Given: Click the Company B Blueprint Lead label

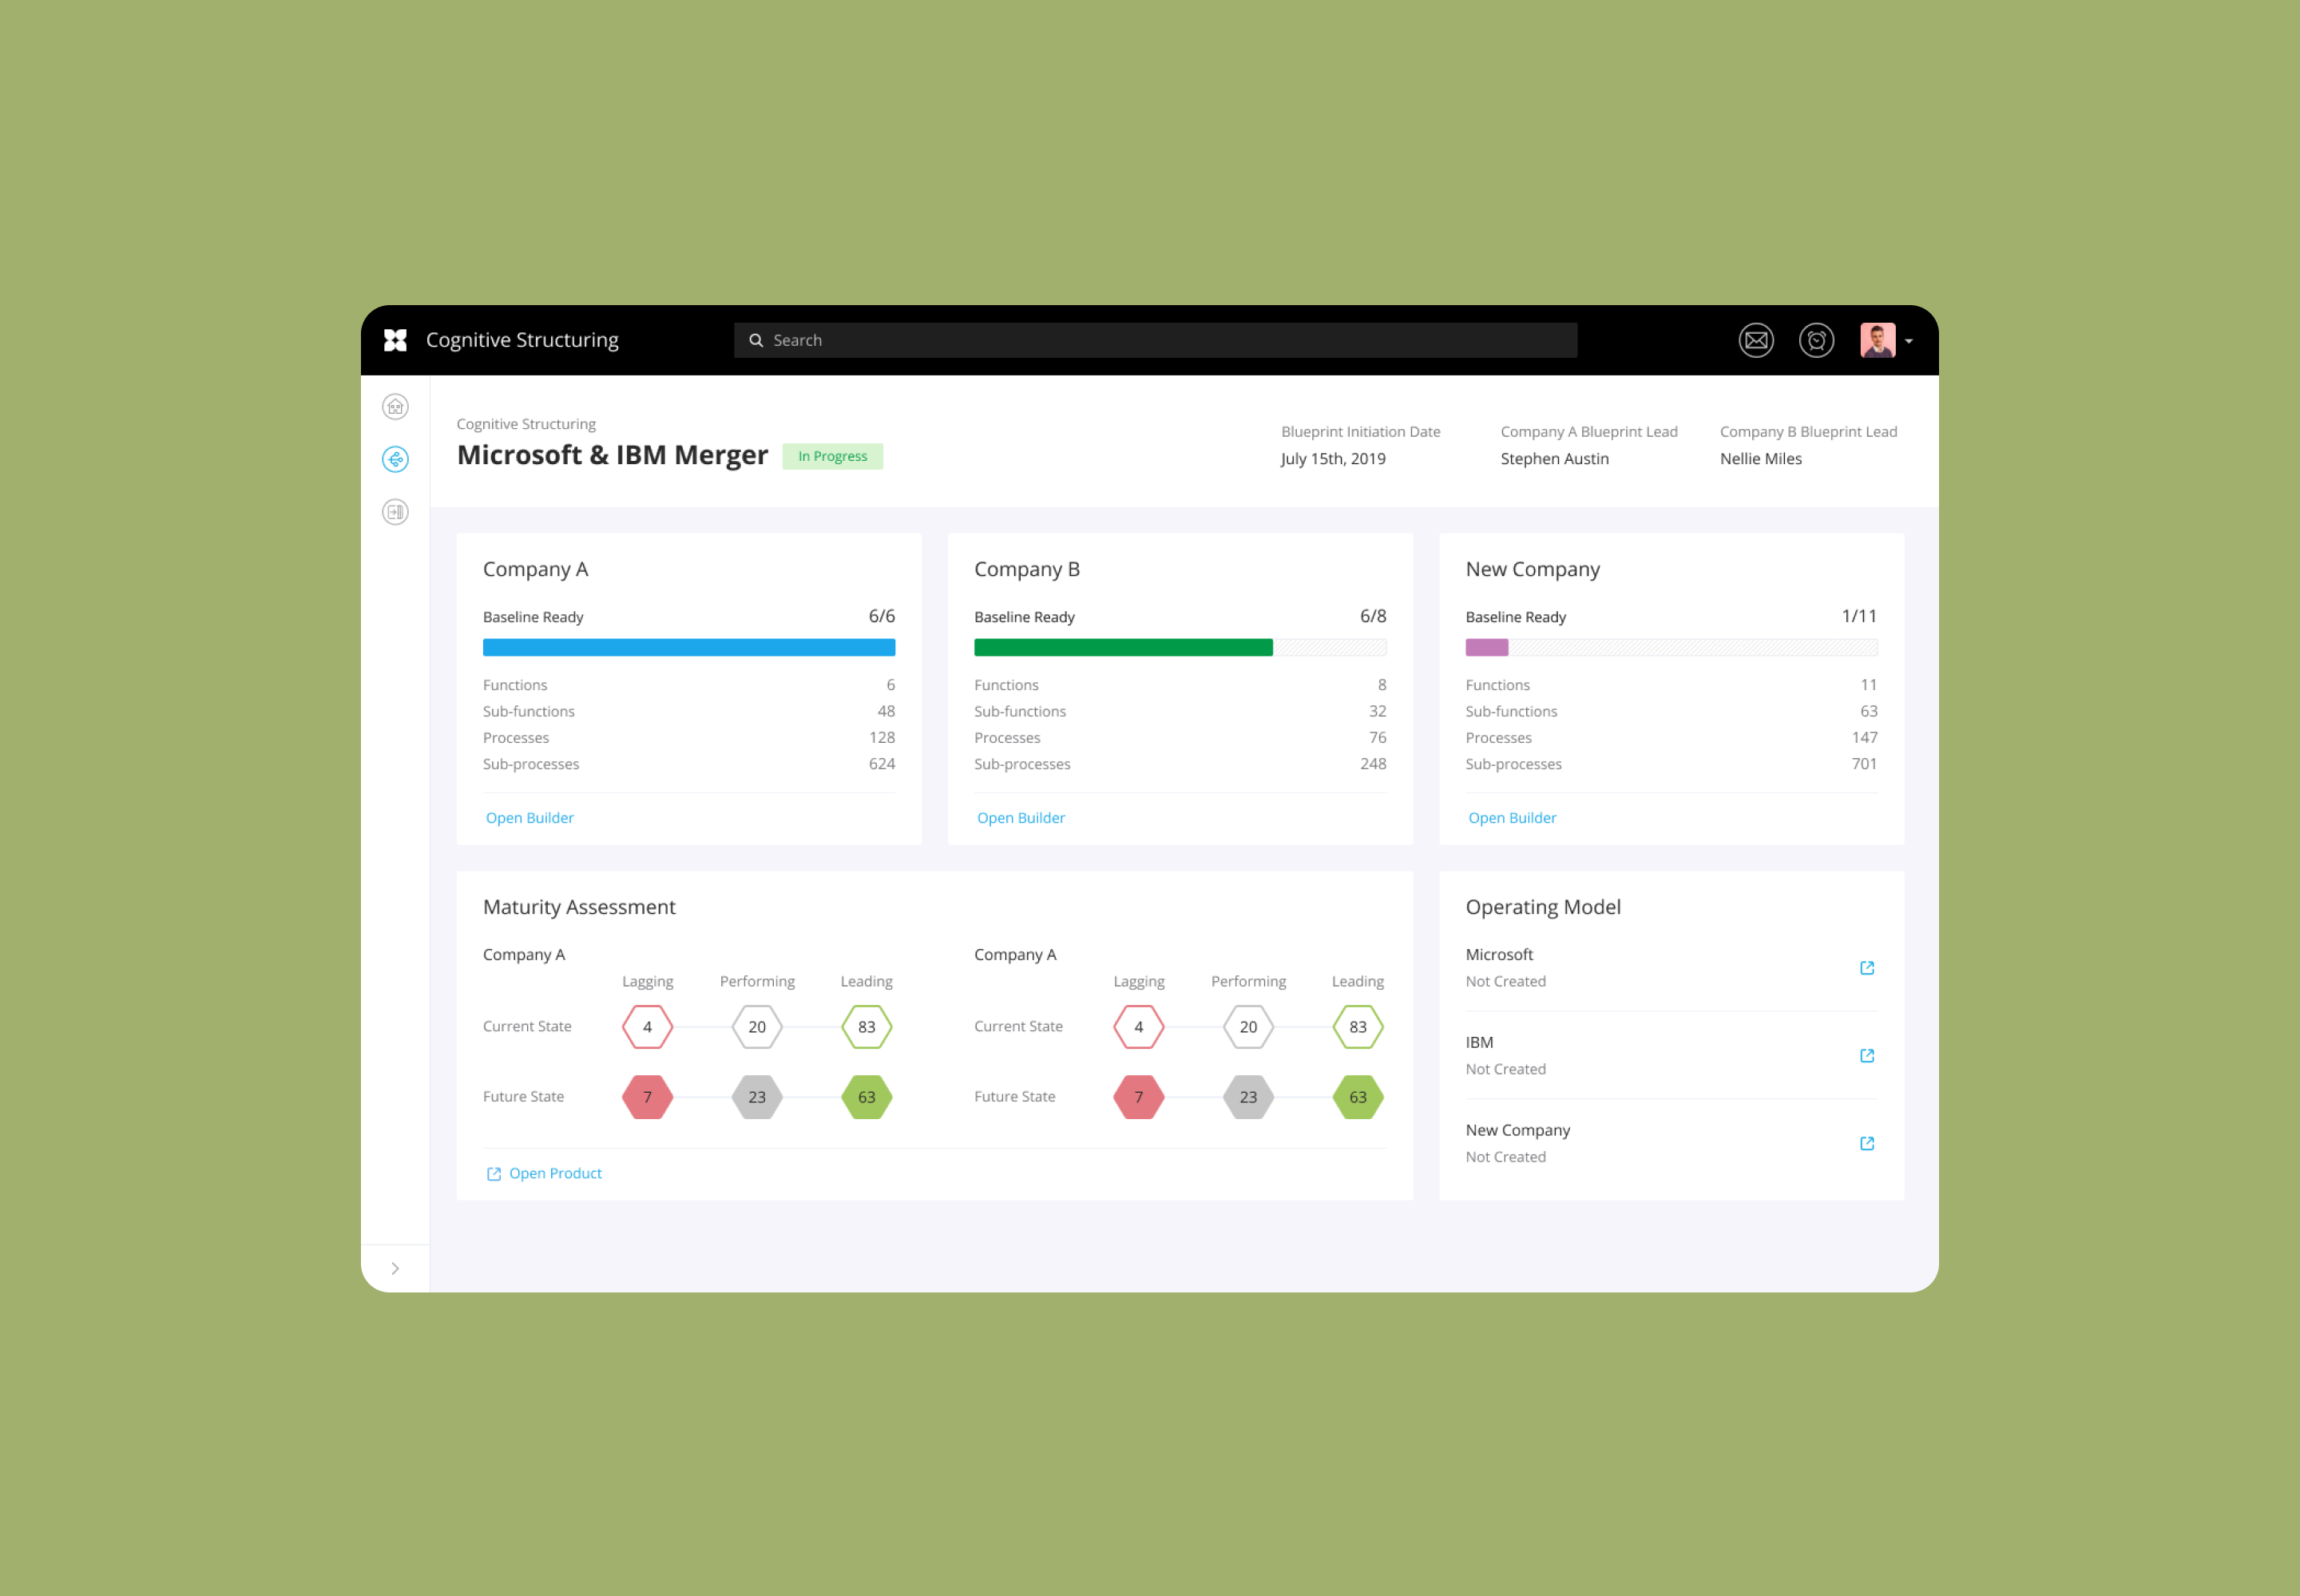Looking at the screenshot, I should click(x=1808, y=432).
